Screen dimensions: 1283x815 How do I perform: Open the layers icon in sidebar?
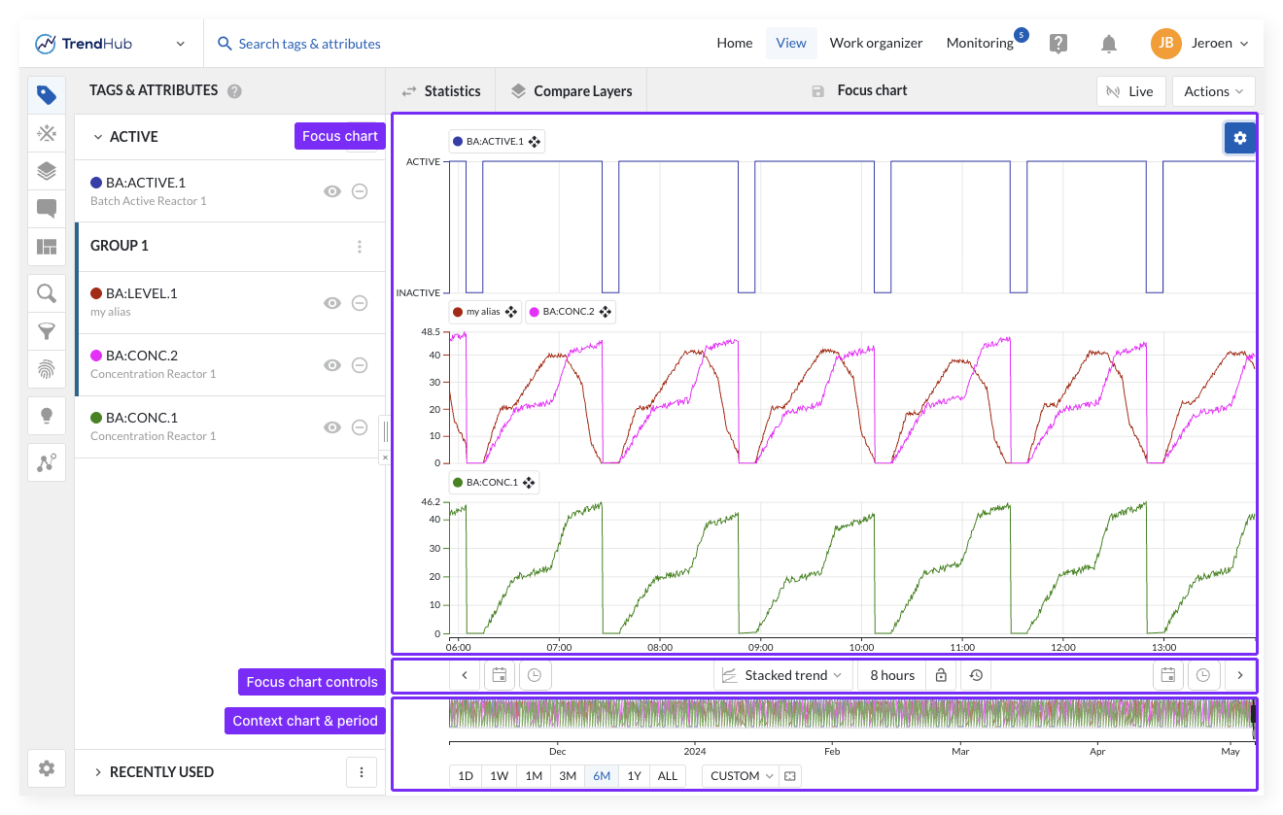pyautogui.click(x=46, y=171)
